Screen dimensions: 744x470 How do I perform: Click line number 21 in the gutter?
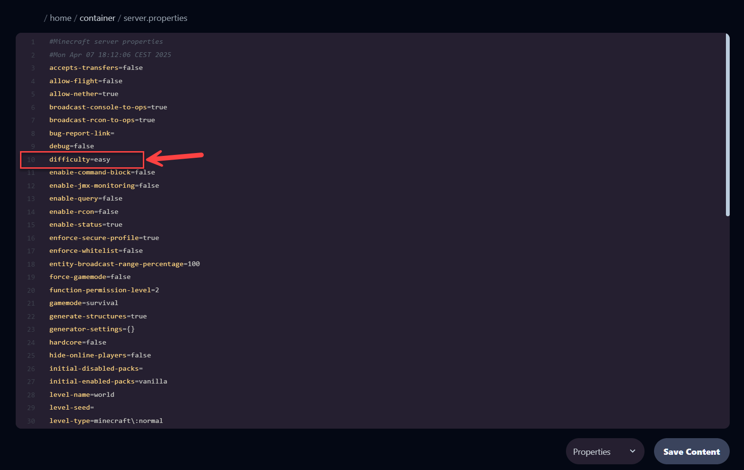31,303
